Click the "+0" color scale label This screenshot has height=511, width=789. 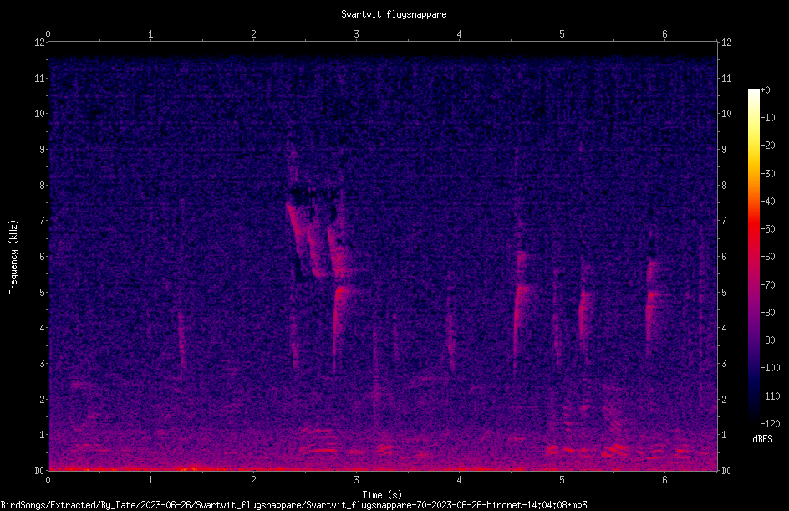(x=765, y=90)
